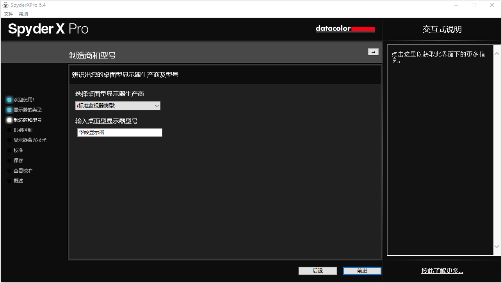Click the 点击这里以获取此界面下的更多信息 help text
The image size is (502, 283).
pos(438,57)
